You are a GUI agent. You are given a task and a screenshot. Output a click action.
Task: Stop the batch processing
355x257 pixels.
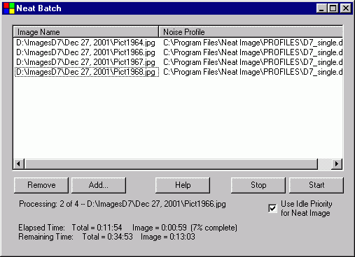258,185
